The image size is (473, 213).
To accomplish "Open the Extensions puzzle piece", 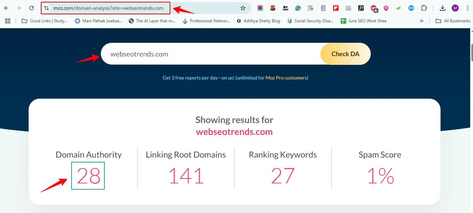I will pyautogui.click(x=423, y=8).
